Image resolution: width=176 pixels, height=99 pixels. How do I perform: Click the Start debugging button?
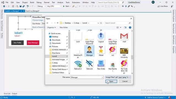click(66, 6)
